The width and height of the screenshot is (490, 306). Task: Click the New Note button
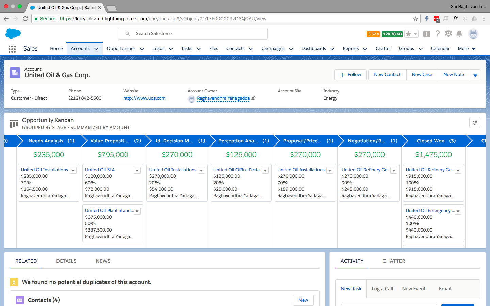454,75
